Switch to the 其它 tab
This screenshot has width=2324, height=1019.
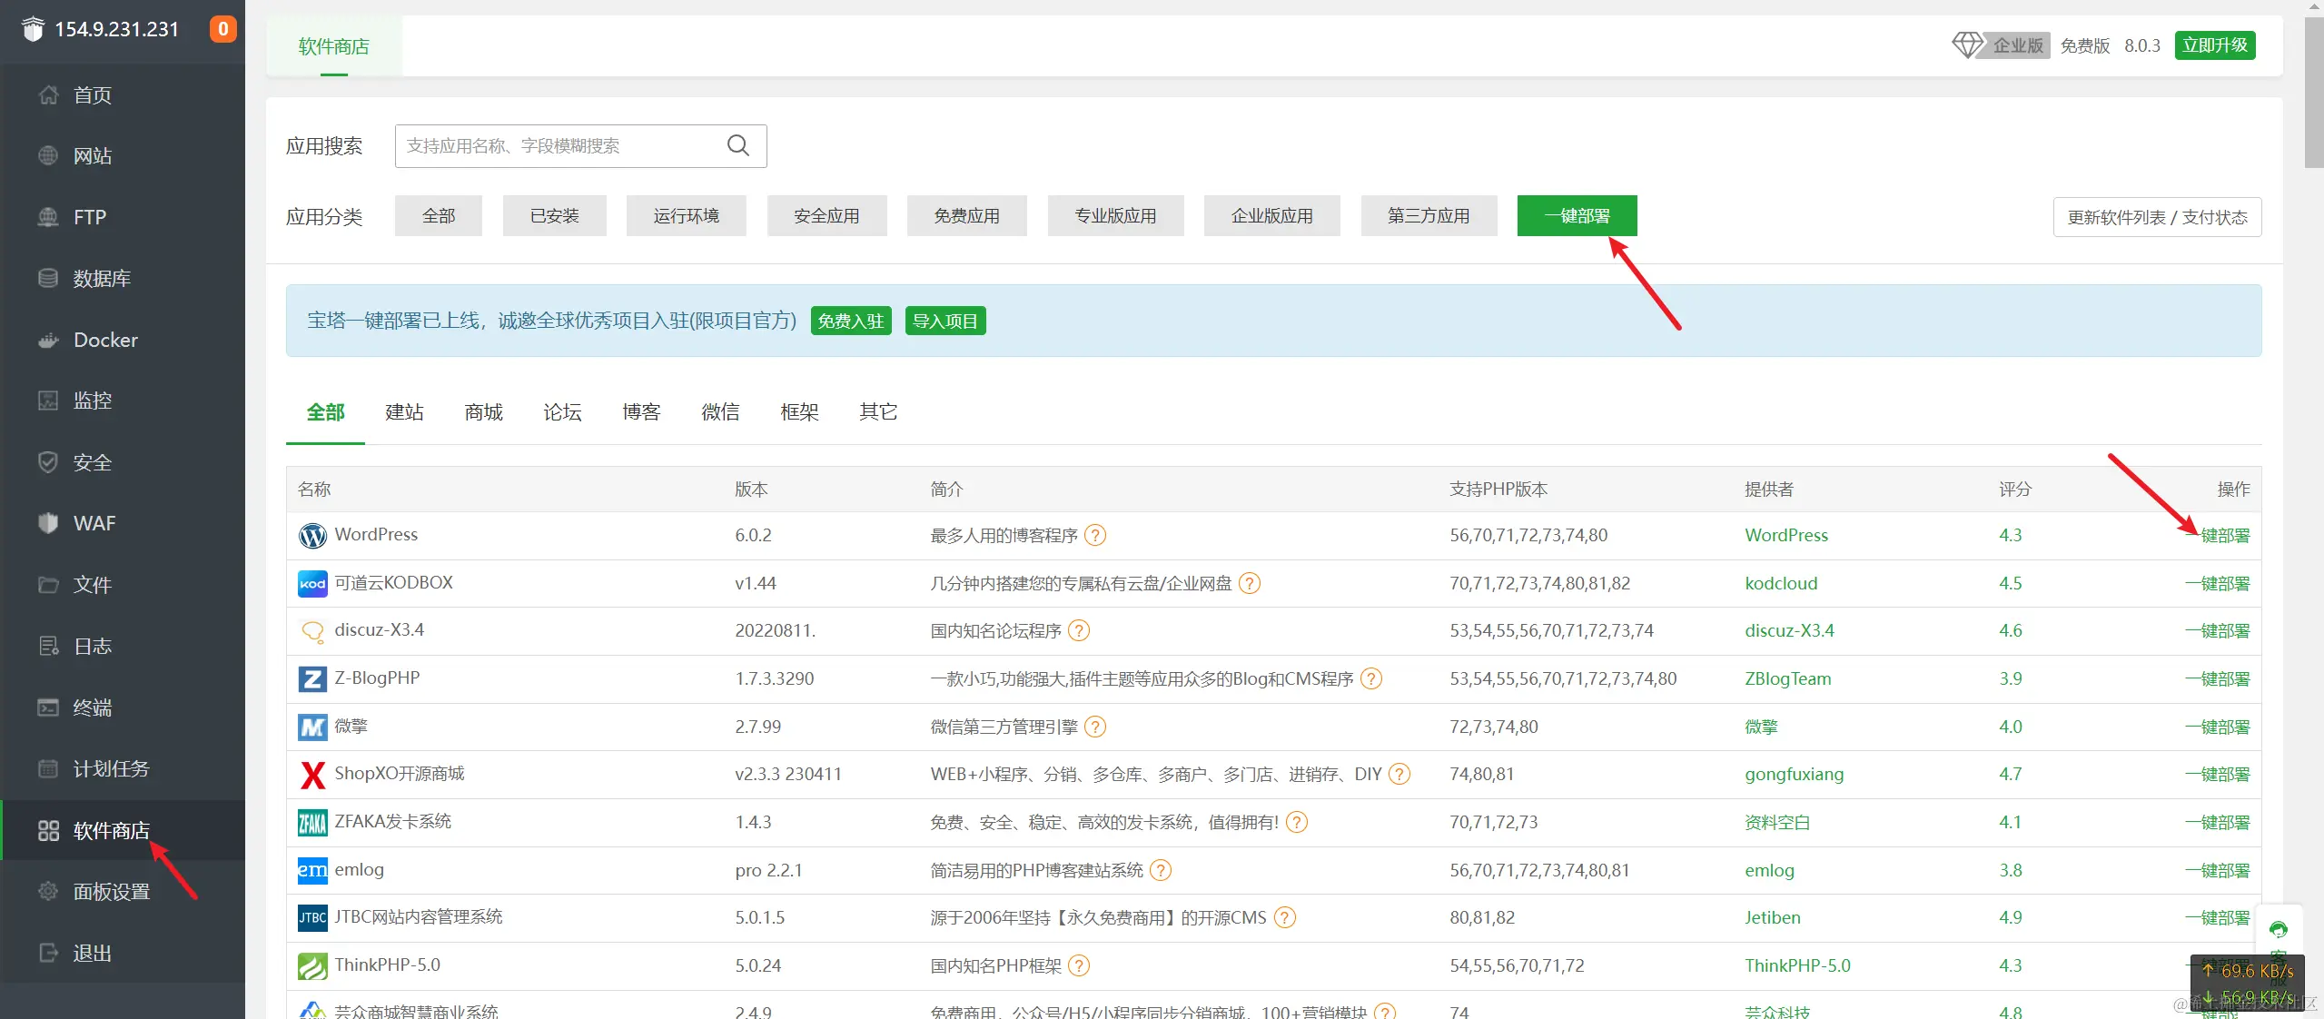[878, 412]
